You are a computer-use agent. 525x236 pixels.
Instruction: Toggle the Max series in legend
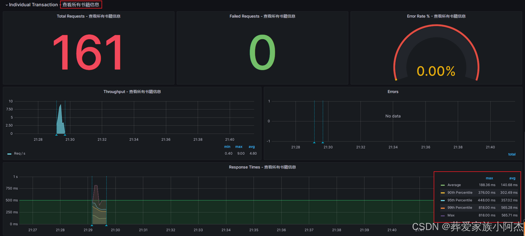[x=451, y=215]
